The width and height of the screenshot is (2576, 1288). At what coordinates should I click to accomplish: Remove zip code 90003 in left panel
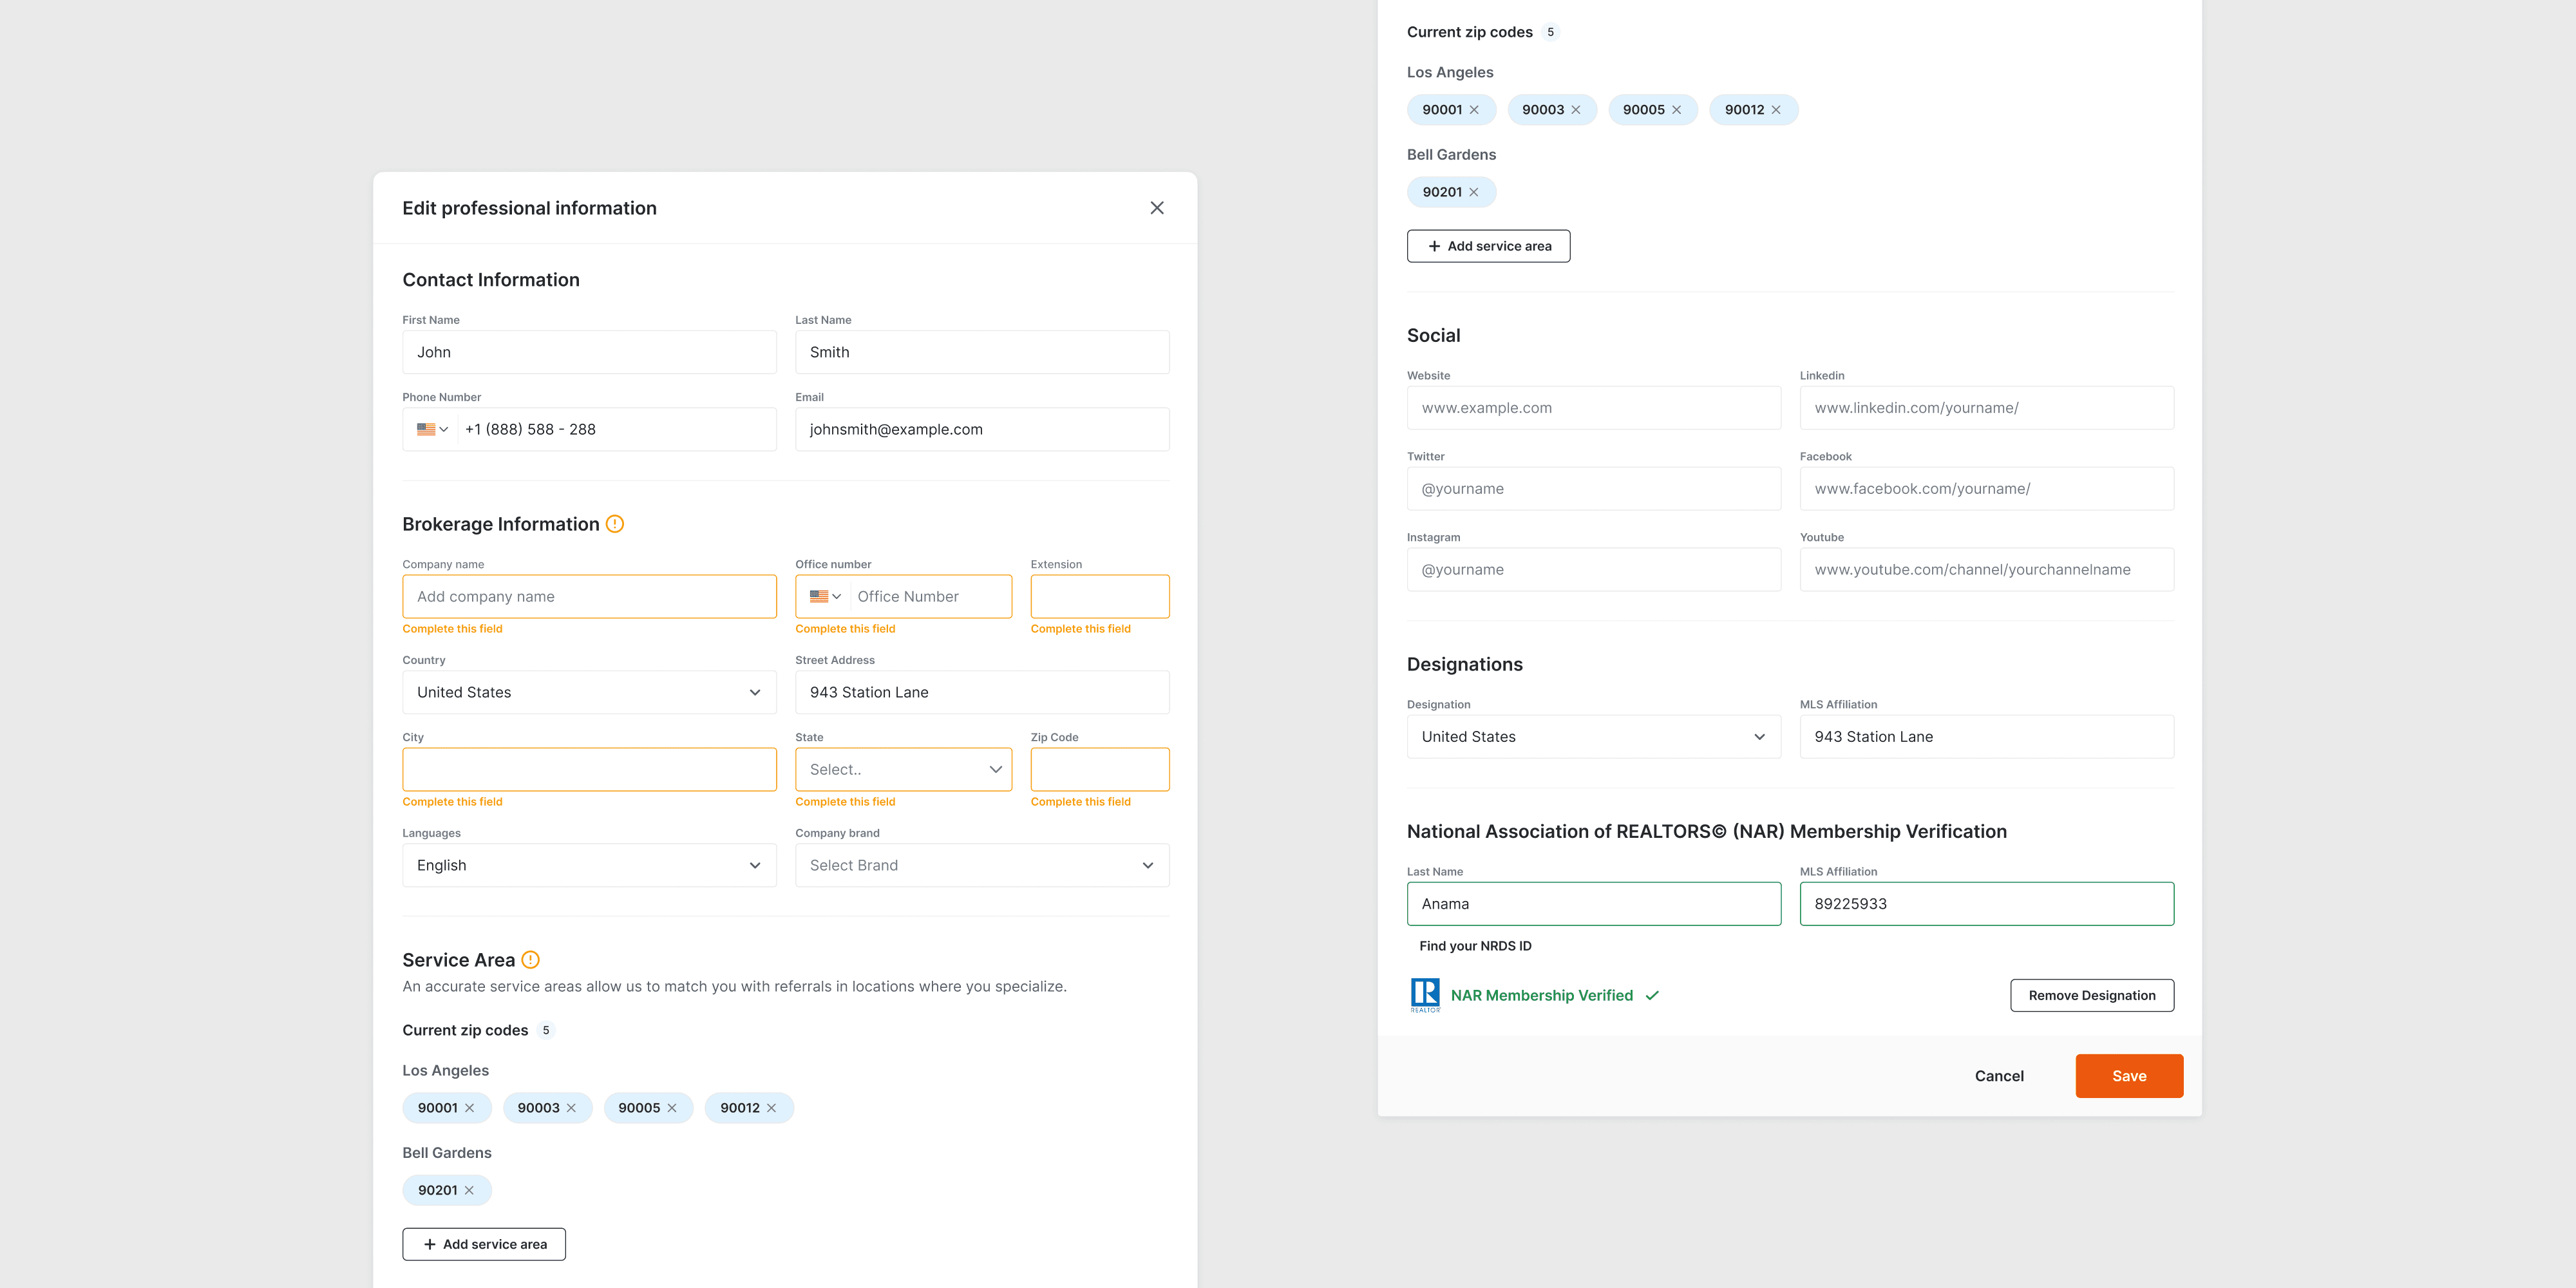click(x=571, y=1108)
